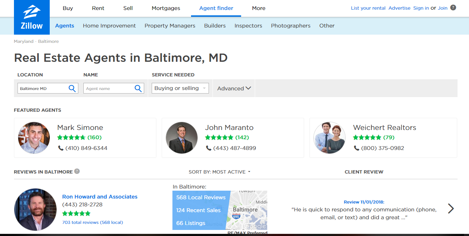Click List your rental link

(x=368, y=8)
